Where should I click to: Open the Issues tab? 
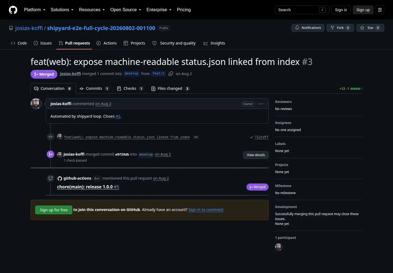click(43, 43)
